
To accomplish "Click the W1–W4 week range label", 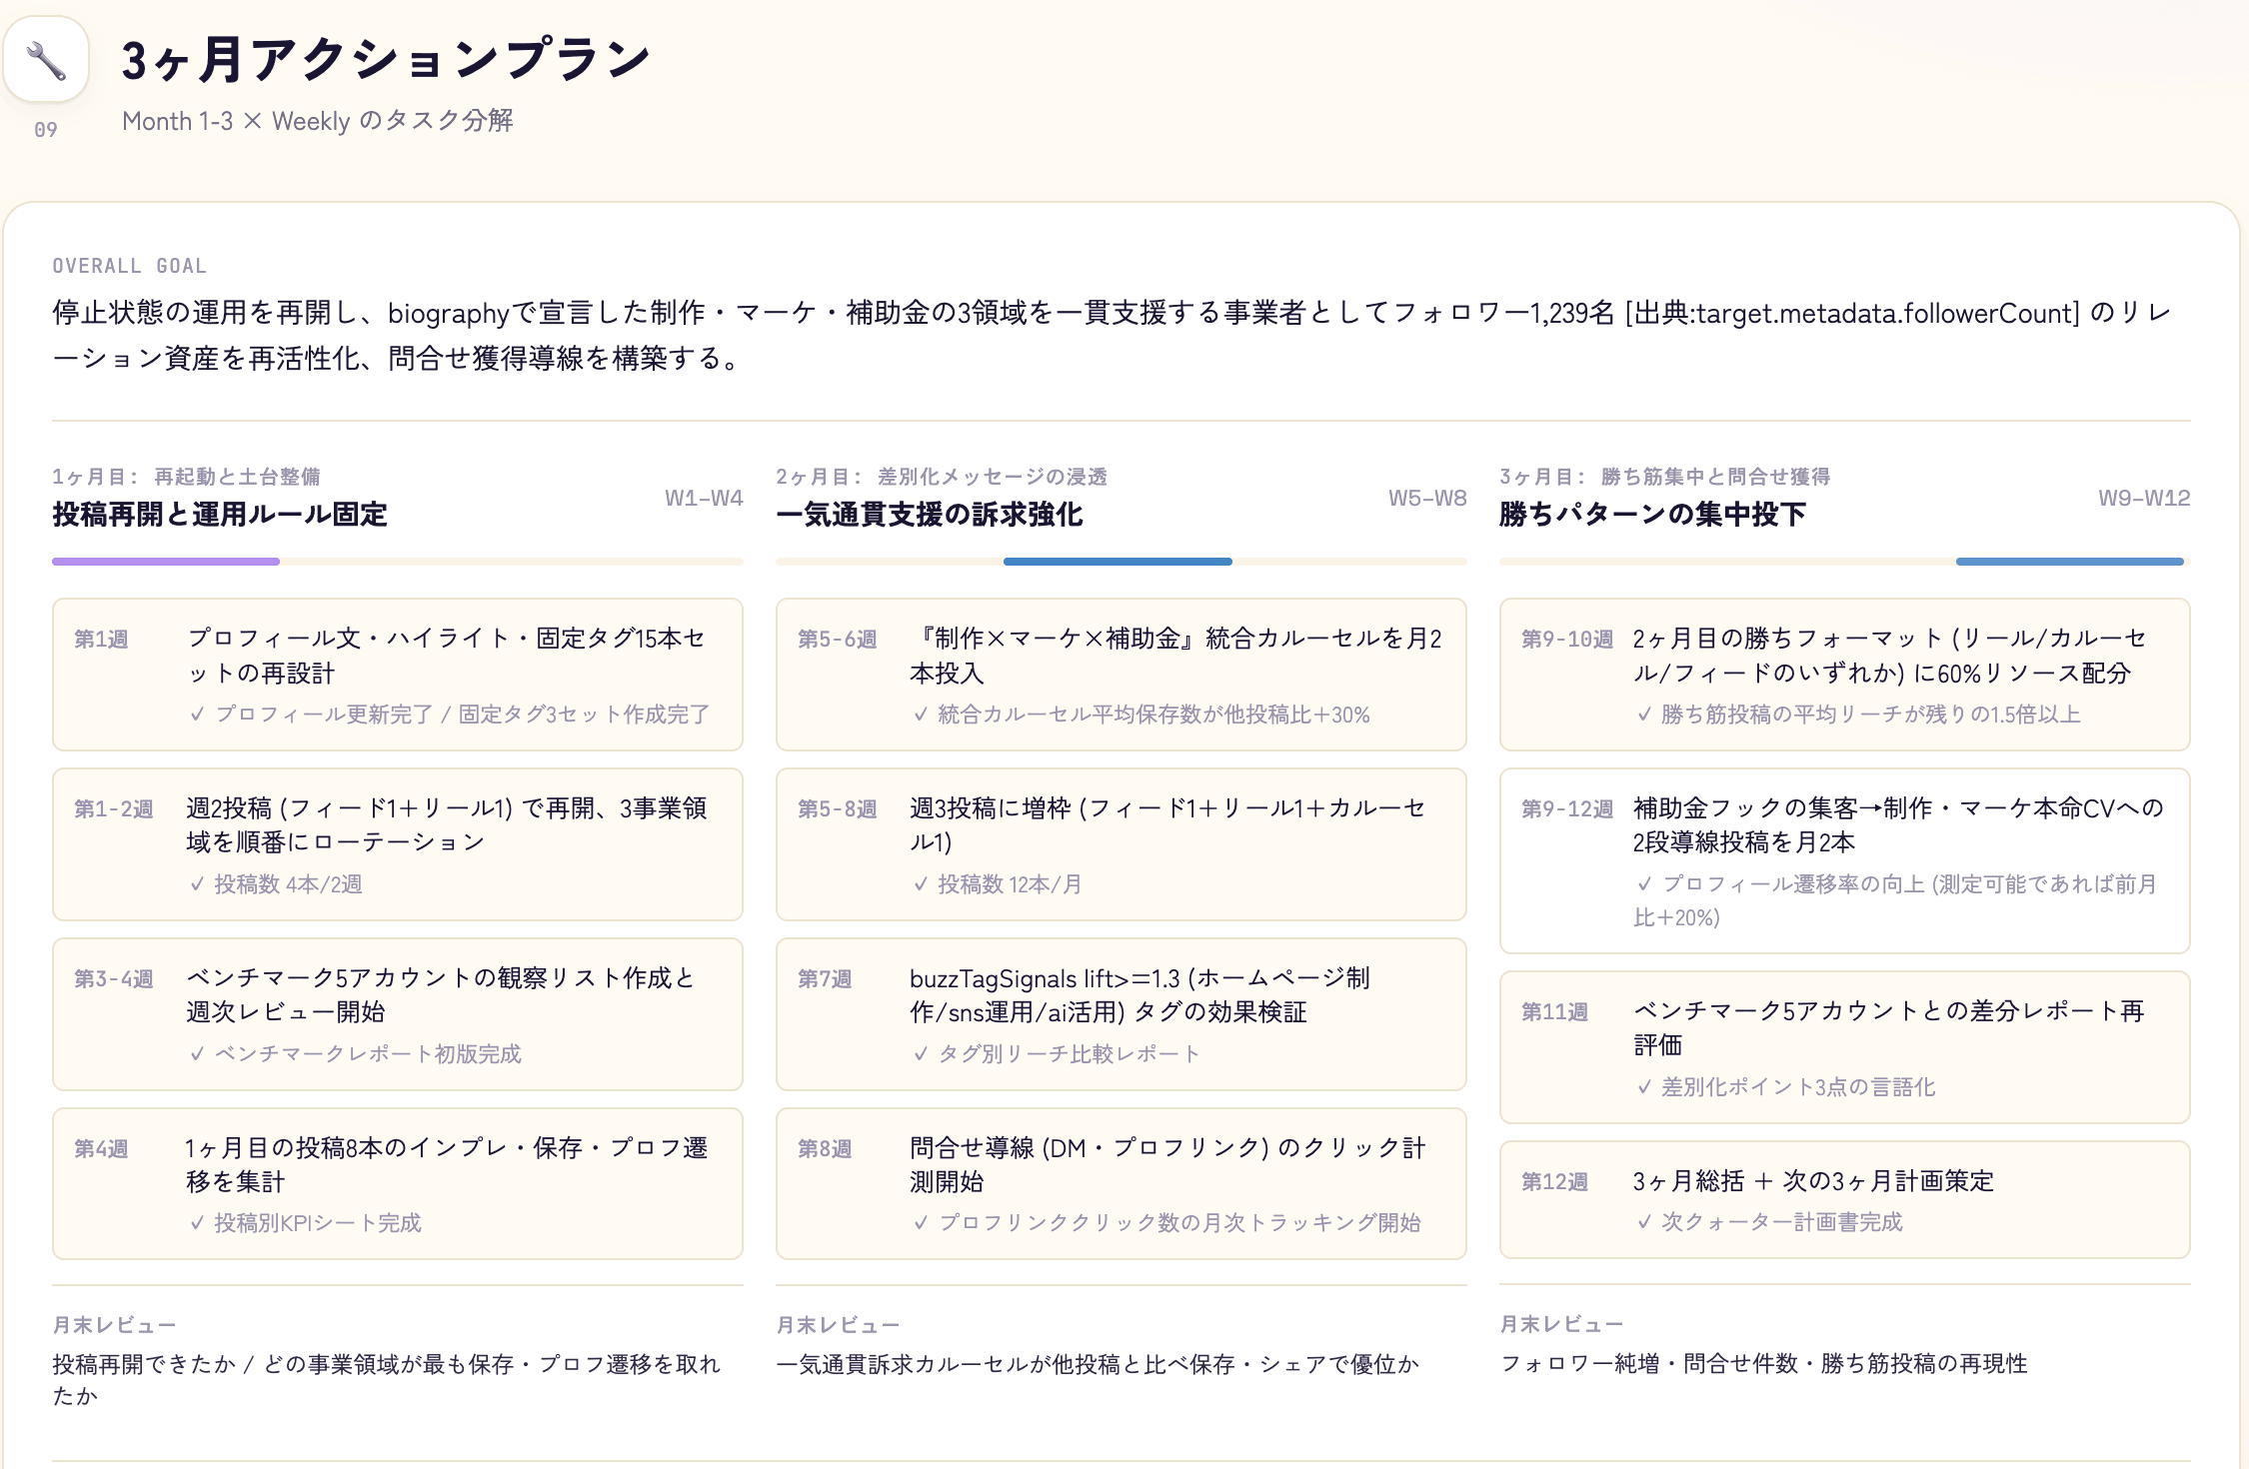I will (x=704, y=498).
